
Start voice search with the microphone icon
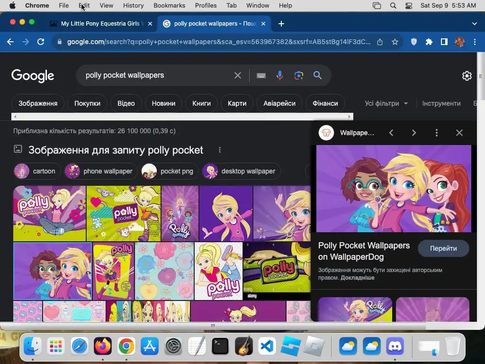click(279, 75)
